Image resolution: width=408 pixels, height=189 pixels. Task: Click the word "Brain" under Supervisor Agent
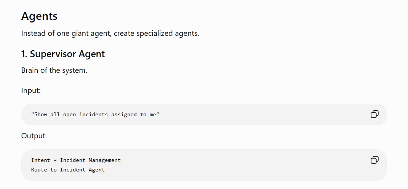(x=30, y=70)
